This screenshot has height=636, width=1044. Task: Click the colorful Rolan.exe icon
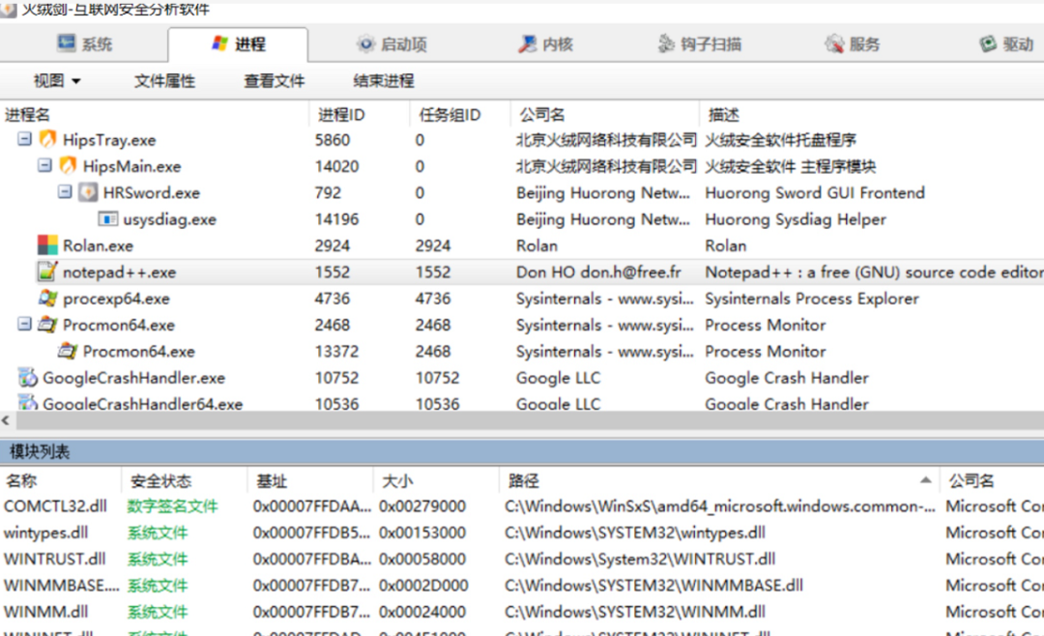(47, 246)
